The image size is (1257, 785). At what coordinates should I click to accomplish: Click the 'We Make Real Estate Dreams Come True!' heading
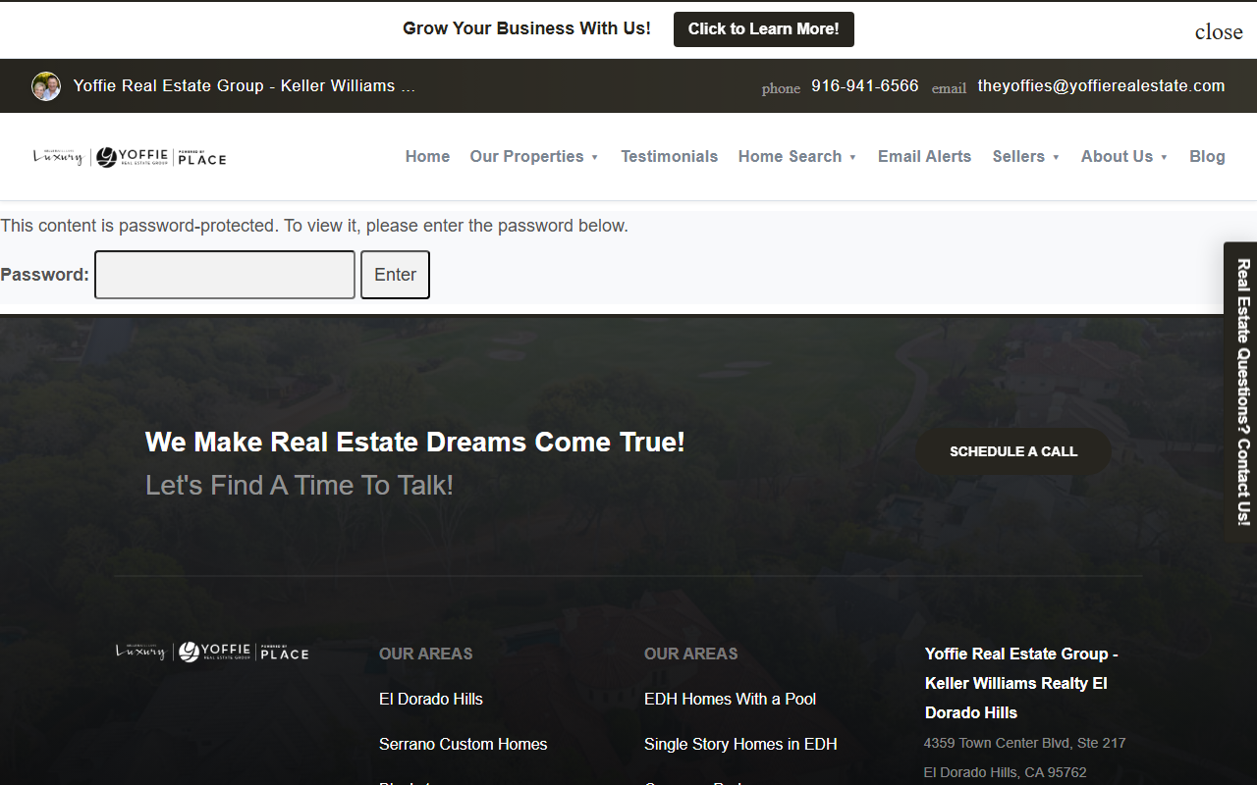414,442
